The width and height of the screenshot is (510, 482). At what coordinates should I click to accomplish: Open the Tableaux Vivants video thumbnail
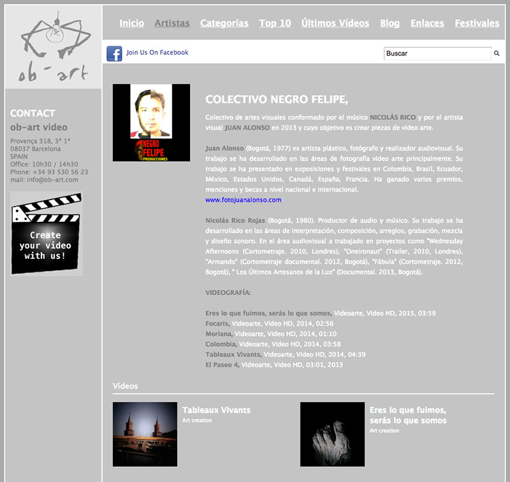(145, 434)
